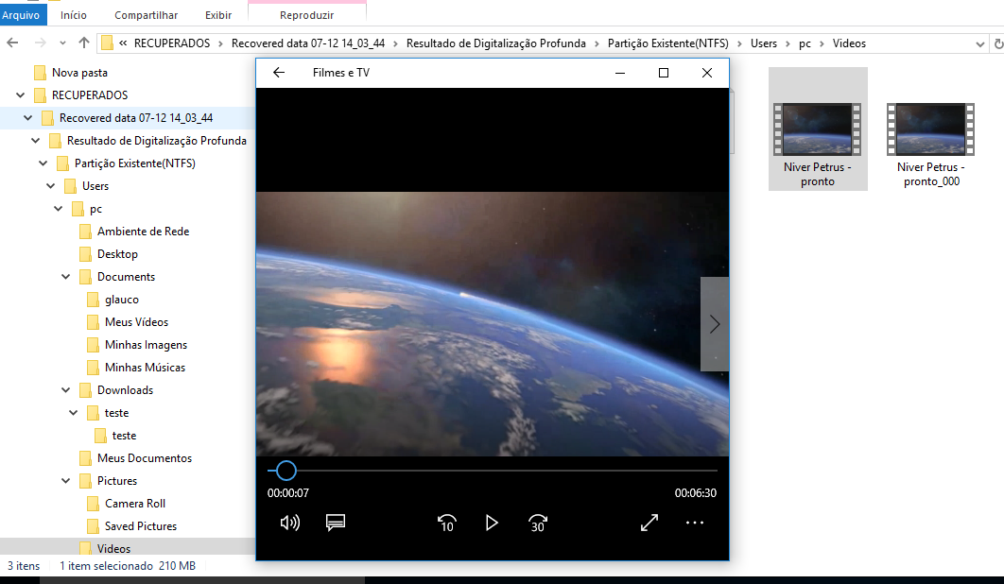This screenshot has height=584, width=1004.
Task: Switch the player to full screen
Action: coord(649,523)
